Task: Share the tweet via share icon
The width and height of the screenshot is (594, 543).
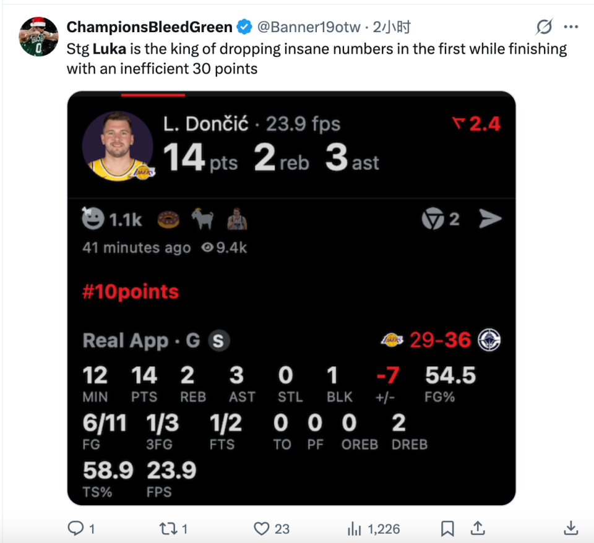Action: pos(478,528)
